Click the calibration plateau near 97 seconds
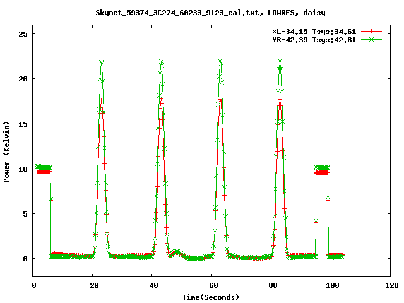Viewport: 404px width, 303px height. (x=322, y=170)
